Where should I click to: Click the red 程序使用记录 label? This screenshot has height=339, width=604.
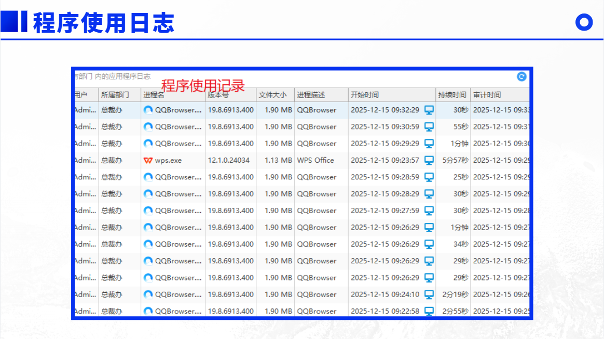(x=203, y=86)
